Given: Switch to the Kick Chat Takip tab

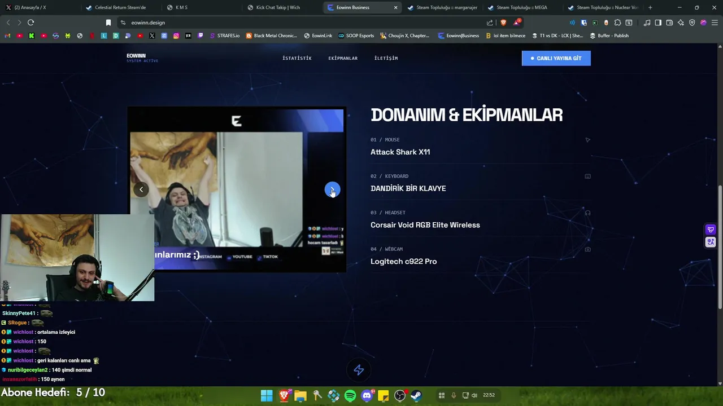Looking at the screenshot, I should coord(282,7).
